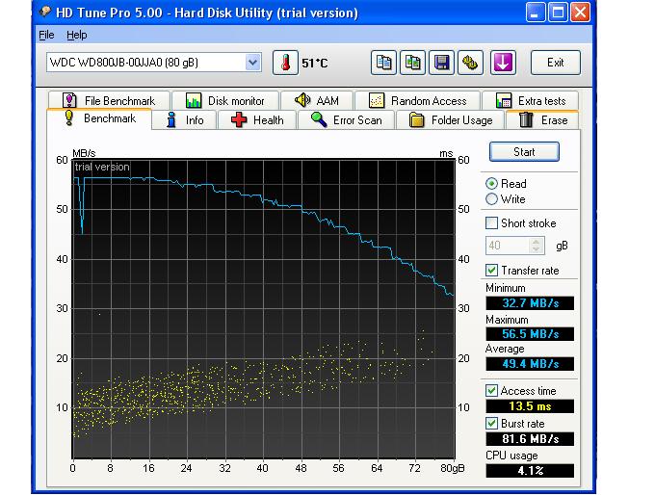Open the File menu

[x=46, y=35]
